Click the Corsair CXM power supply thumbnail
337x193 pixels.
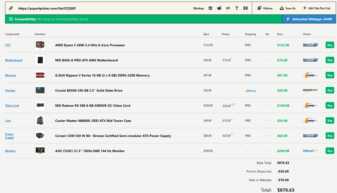[x=40, y=135]
